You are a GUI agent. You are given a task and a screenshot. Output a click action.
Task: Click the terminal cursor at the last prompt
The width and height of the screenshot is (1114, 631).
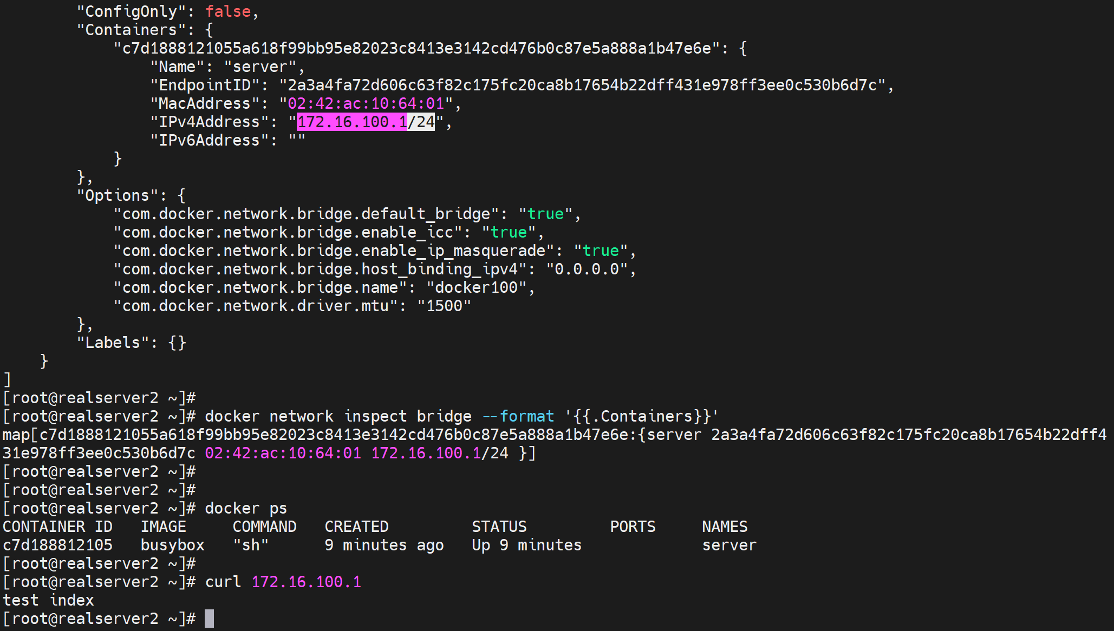[x=209, y=619]
